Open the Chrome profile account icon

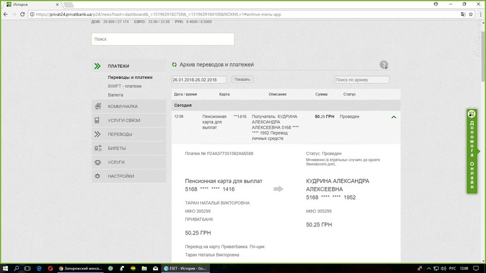(x=436, y=4)
